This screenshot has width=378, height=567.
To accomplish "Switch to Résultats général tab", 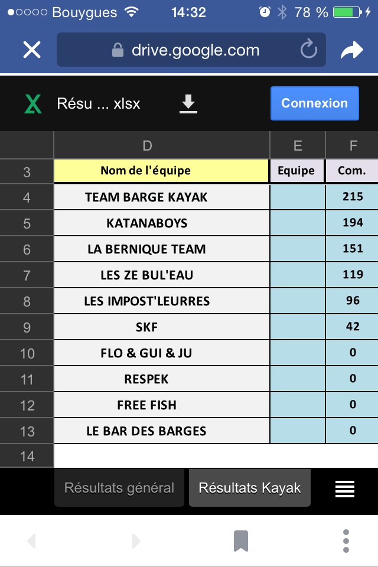I will pyautogui.click(x=119, y=488).
